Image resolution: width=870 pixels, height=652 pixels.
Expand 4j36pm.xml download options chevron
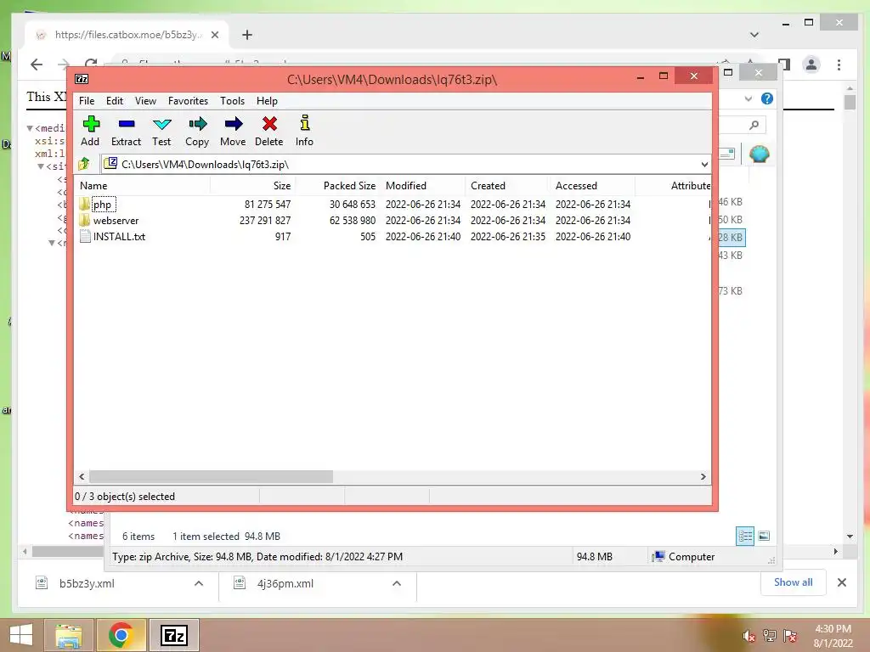coord(397,583)
